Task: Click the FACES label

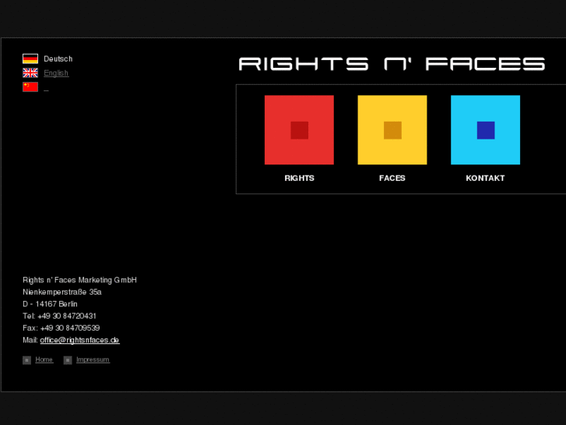Action: tap(392, 179)
